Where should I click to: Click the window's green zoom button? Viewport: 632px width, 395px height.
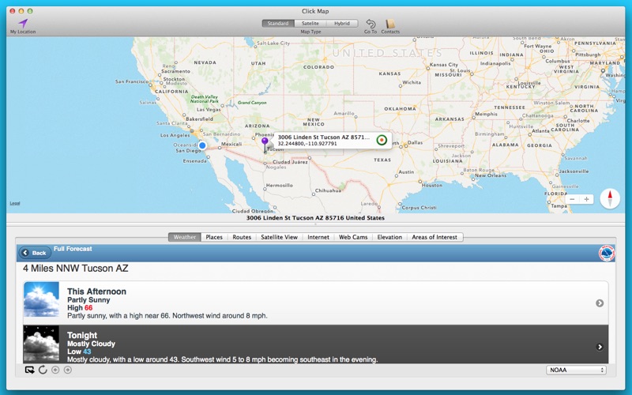point(30,11)
